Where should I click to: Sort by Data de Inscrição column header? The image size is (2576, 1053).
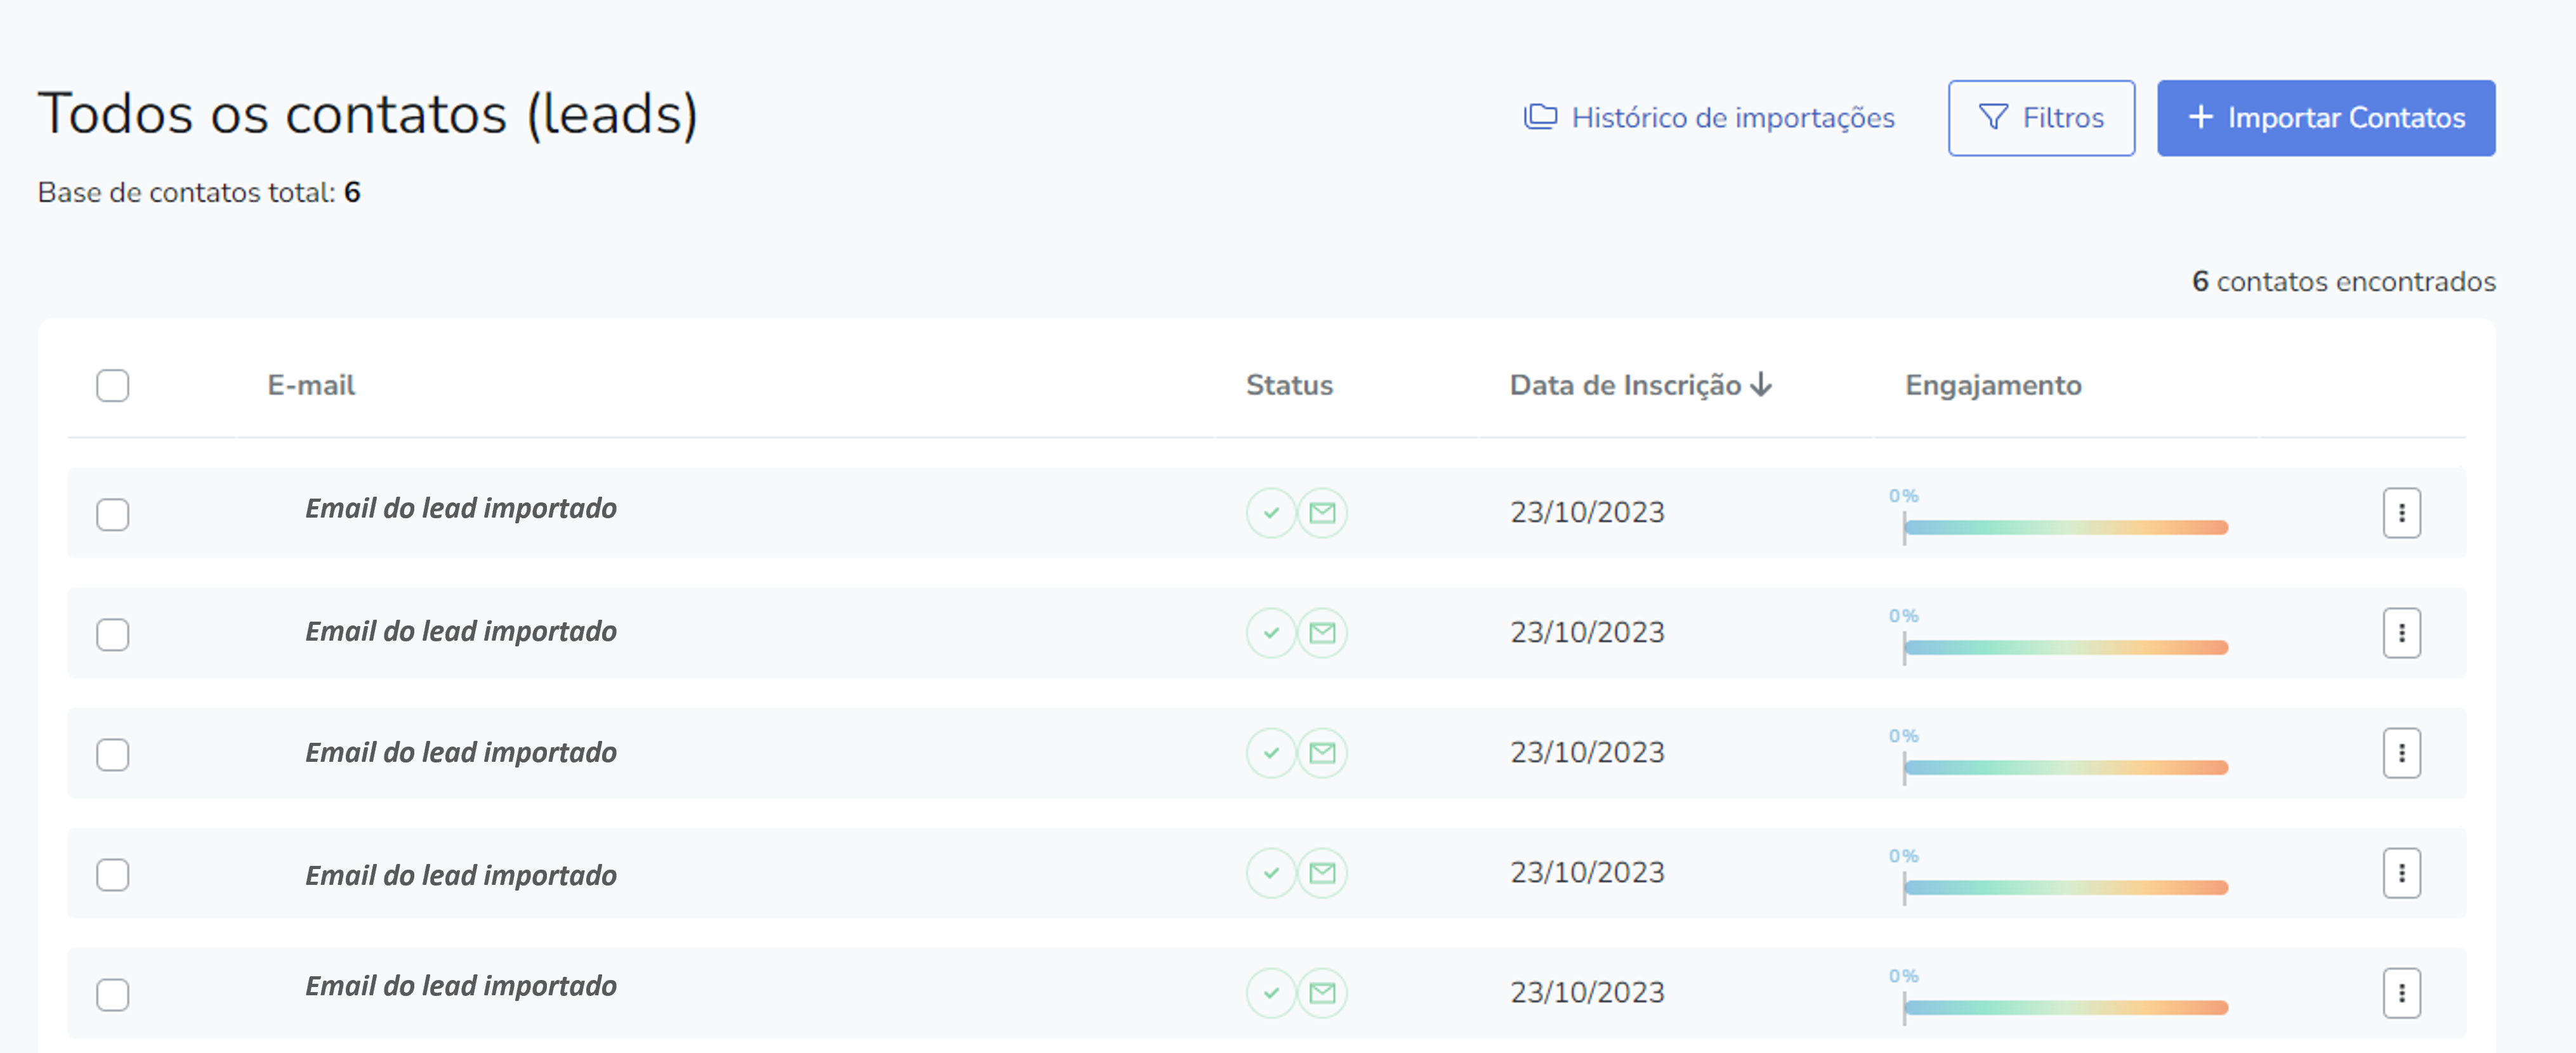coord(1640,385)
